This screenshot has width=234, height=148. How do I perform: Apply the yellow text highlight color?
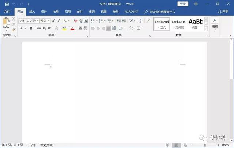[64, 28]
